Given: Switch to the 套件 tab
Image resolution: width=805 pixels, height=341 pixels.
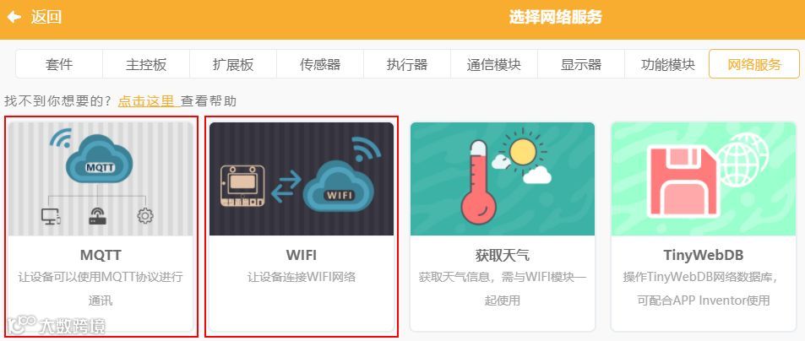Looking at the screenshot, I should (x=59, y=64).
